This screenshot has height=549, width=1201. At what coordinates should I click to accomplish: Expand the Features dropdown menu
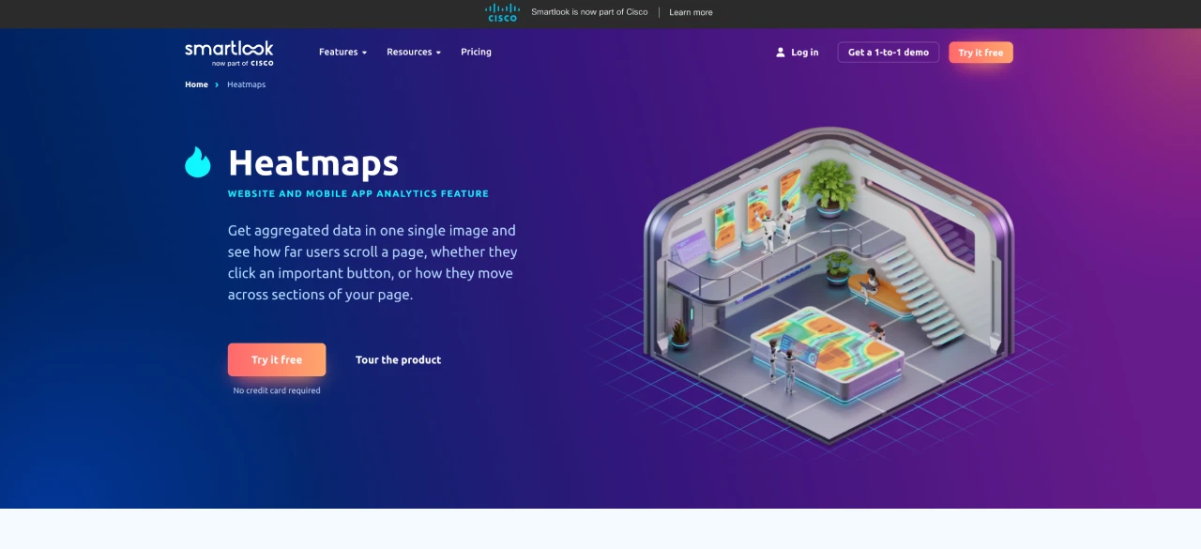click(x=342, y=52)
